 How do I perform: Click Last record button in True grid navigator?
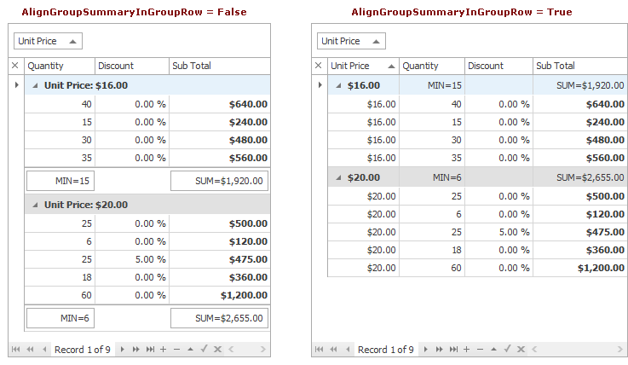[454, 350]
